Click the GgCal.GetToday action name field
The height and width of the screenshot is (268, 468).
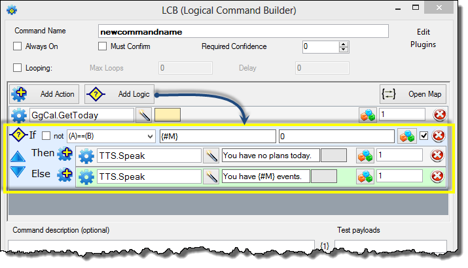click(82, 115)
